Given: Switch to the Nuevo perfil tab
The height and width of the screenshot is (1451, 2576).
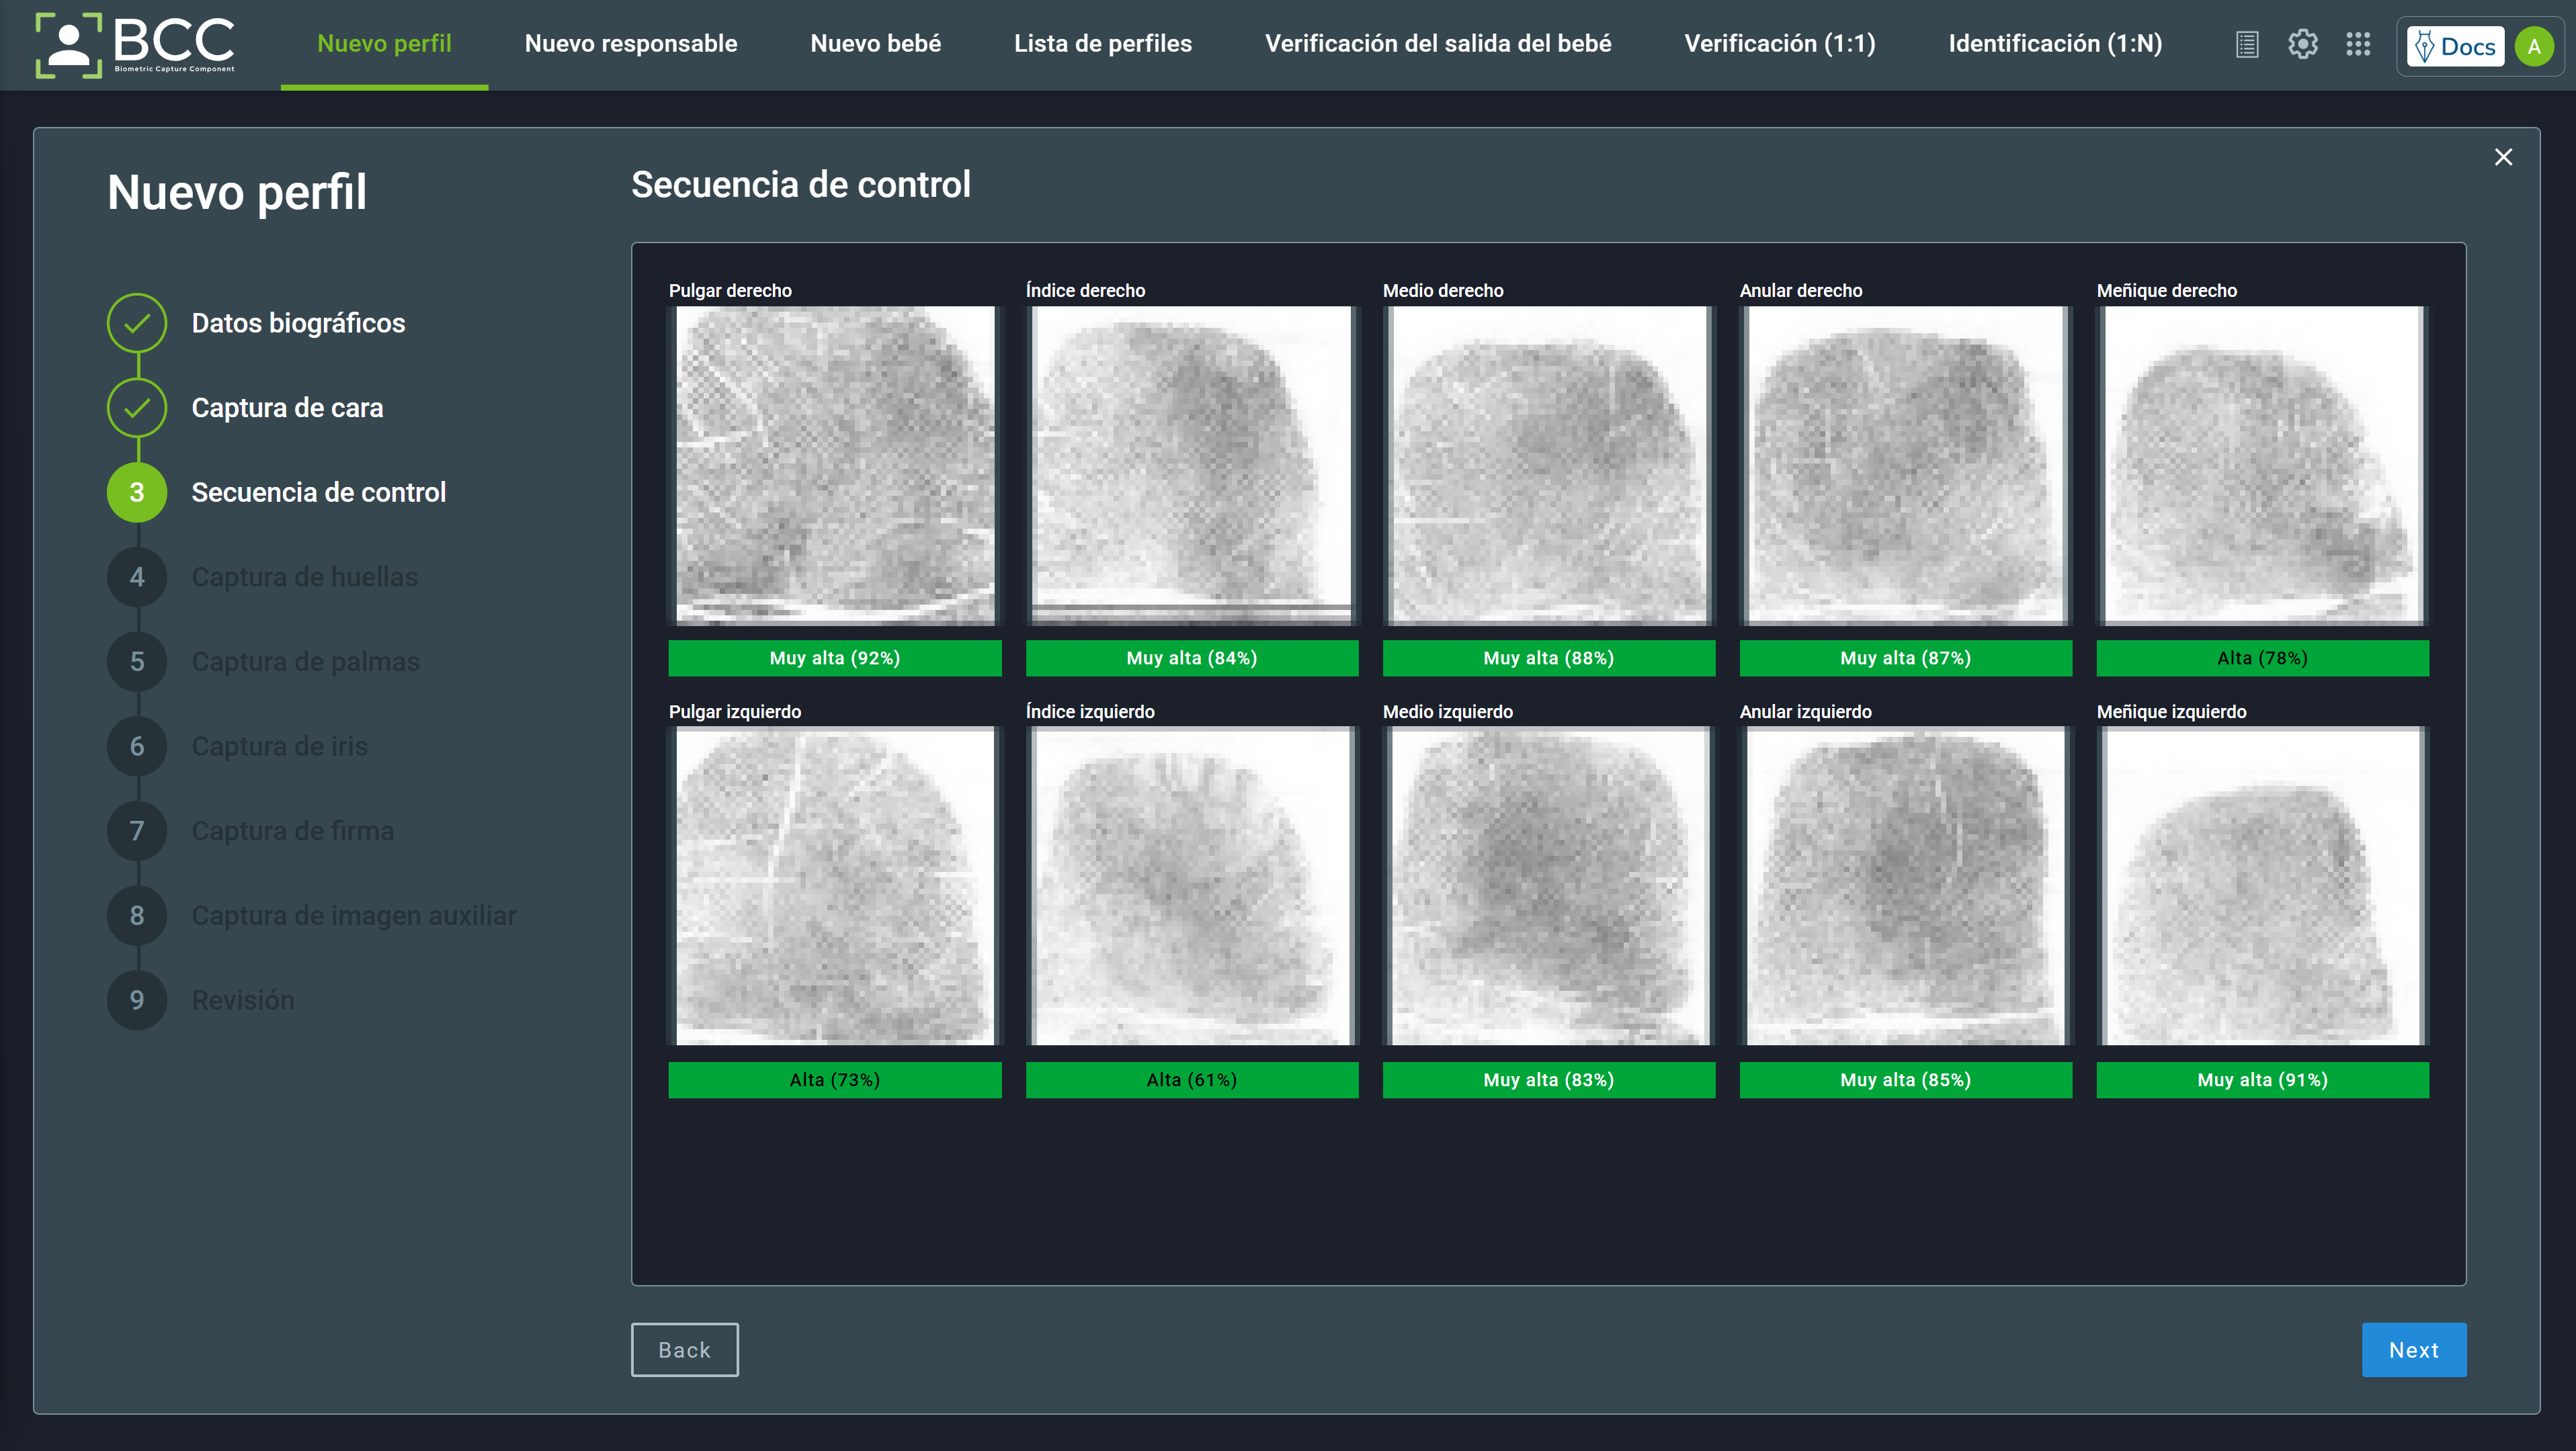Looking at the screenshot, I should pos(384,44).
